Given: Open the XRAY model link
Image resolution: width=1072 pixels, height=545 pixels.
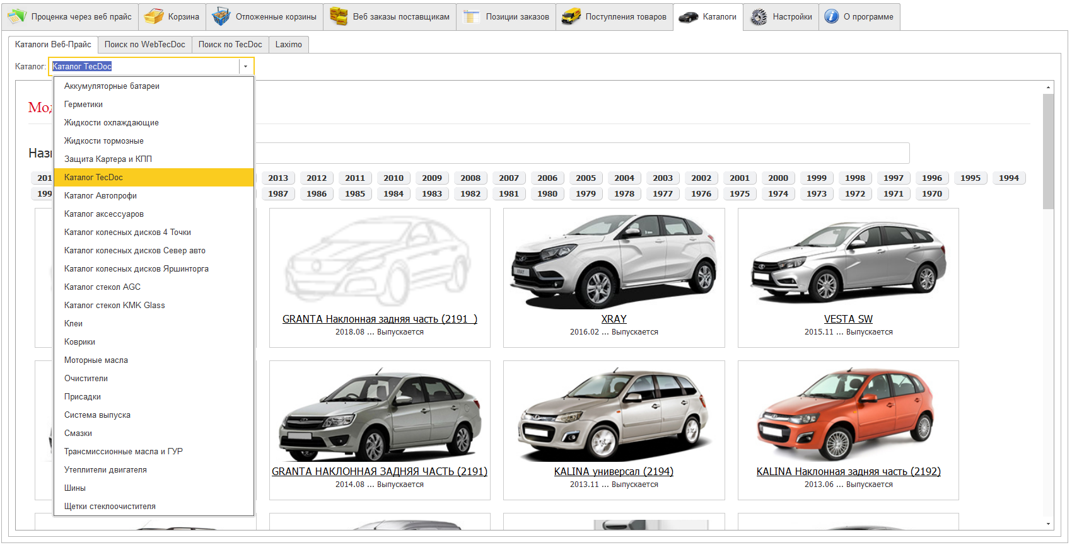Looking at the screenshot, I should [614, 319].
